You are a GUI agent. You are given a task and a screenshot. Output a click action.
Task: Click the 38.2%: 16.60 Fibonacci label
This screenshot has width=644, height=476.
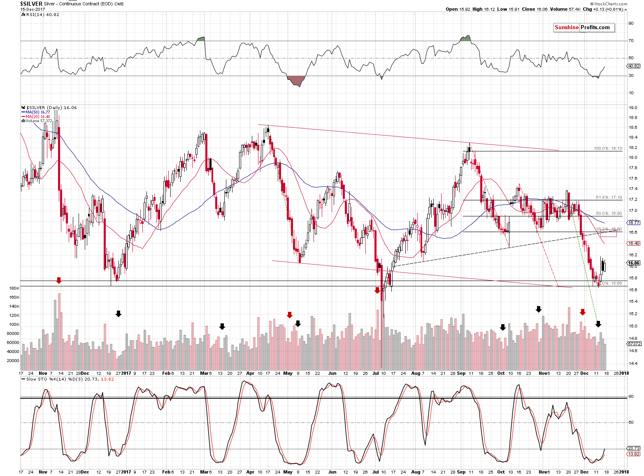click(x=609, y=229)
